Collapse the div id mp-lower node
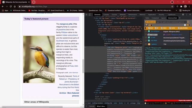Screen dimensions: 192x108 pos(94,18)
